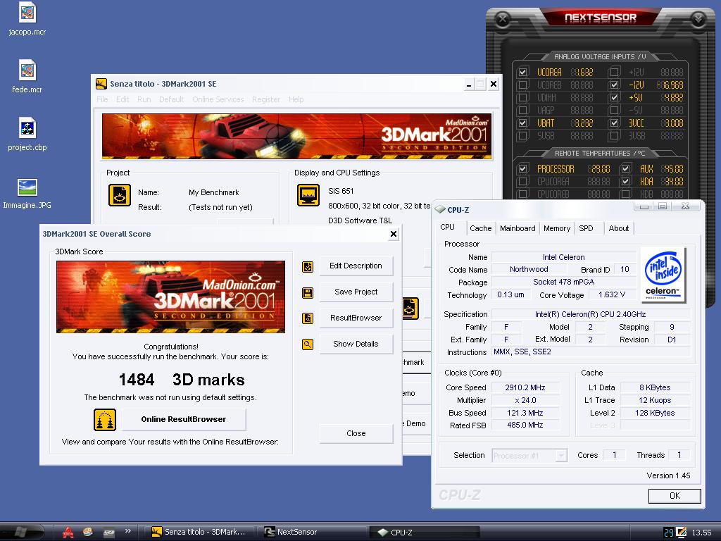Uncheck the VCOREA voltage checkbox

522,73
